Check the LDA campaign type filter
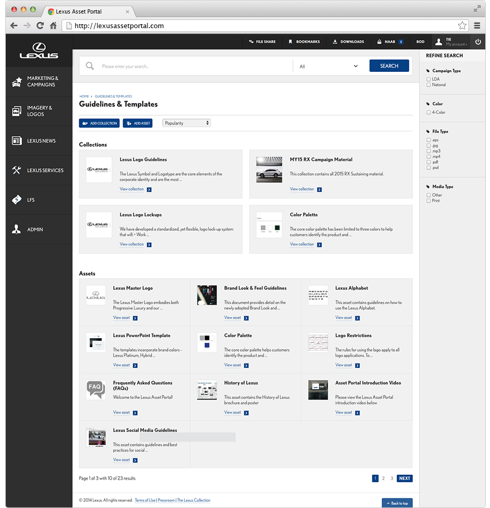 (x=428, y=79)
